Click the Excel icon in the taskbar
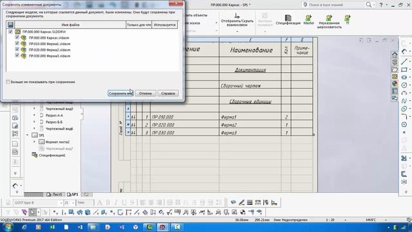Viewport: 412px width, 232px height. (52, 227)
